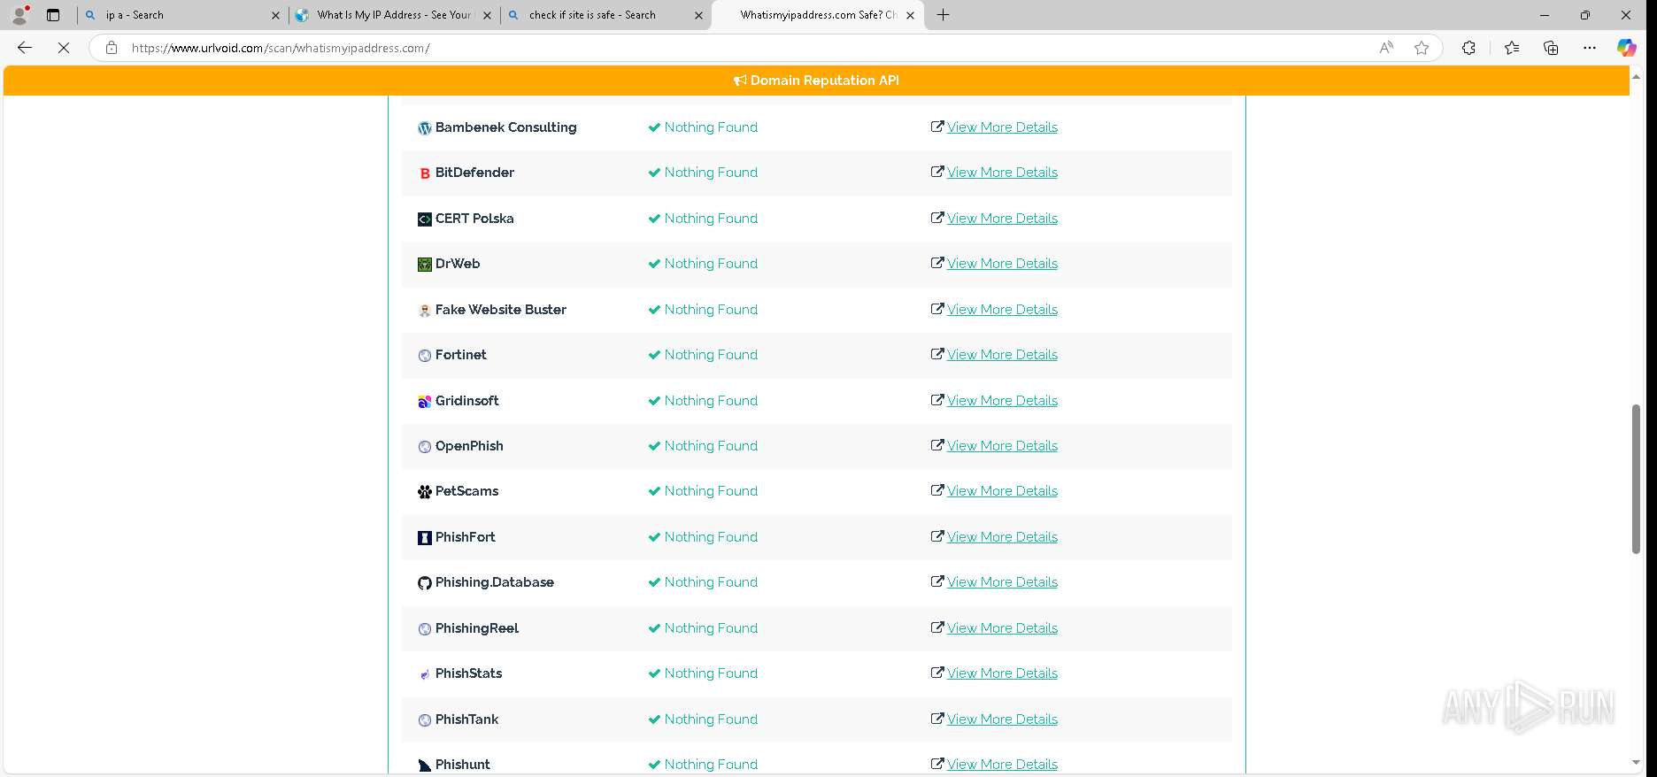Viewport: 1657px width, 777px height.
Task: Close the 'What Is My IP Address' tab
Action: pyautogui.click(x=487, y=15)
